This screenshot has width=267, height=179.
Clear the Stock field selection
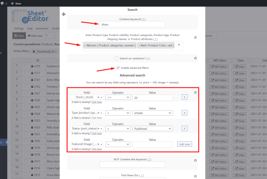[98, 97]
